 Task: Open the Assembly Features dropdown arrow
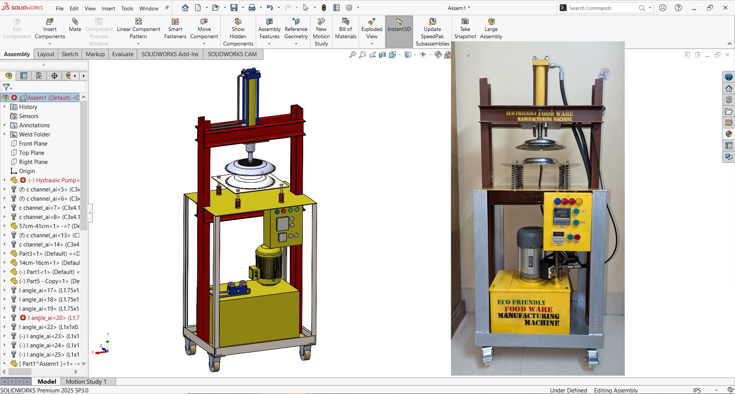point(269,44)
